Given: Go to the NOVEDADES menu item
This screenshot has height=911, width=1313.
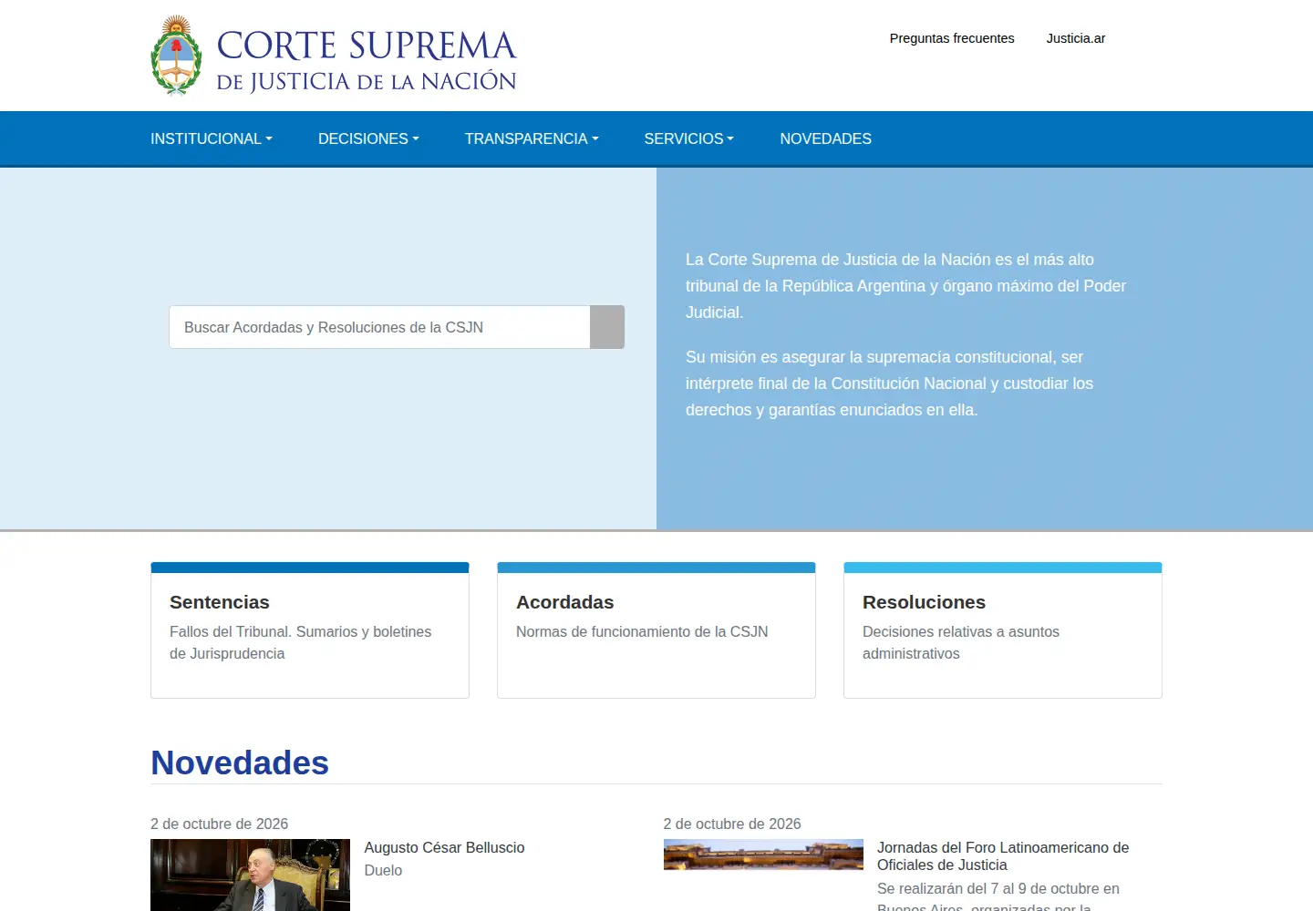Looking at the screenshot, I should [825, 138].
